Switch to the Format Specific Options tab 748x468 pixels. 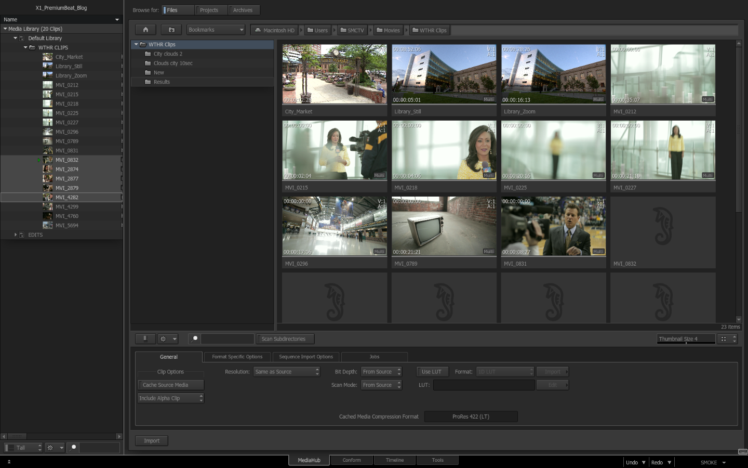(x=237, y=357)
